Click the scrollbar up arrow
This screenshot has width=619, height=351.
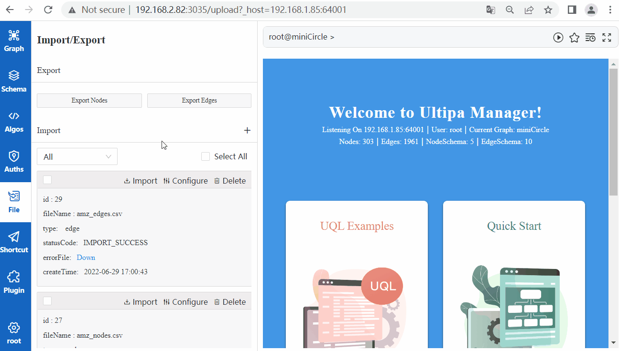[x=613, y=64]
